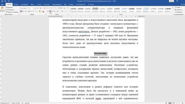Apply text effects
This screenshot has width=185, height=104.
37,11
